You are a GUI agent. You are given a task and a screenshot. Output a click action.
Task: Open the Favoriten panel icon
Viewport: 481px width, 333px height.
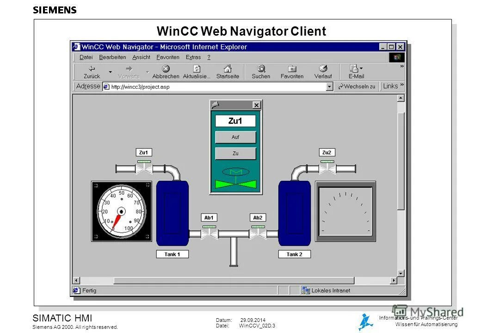pyautogui.click(x=292, y=68)
